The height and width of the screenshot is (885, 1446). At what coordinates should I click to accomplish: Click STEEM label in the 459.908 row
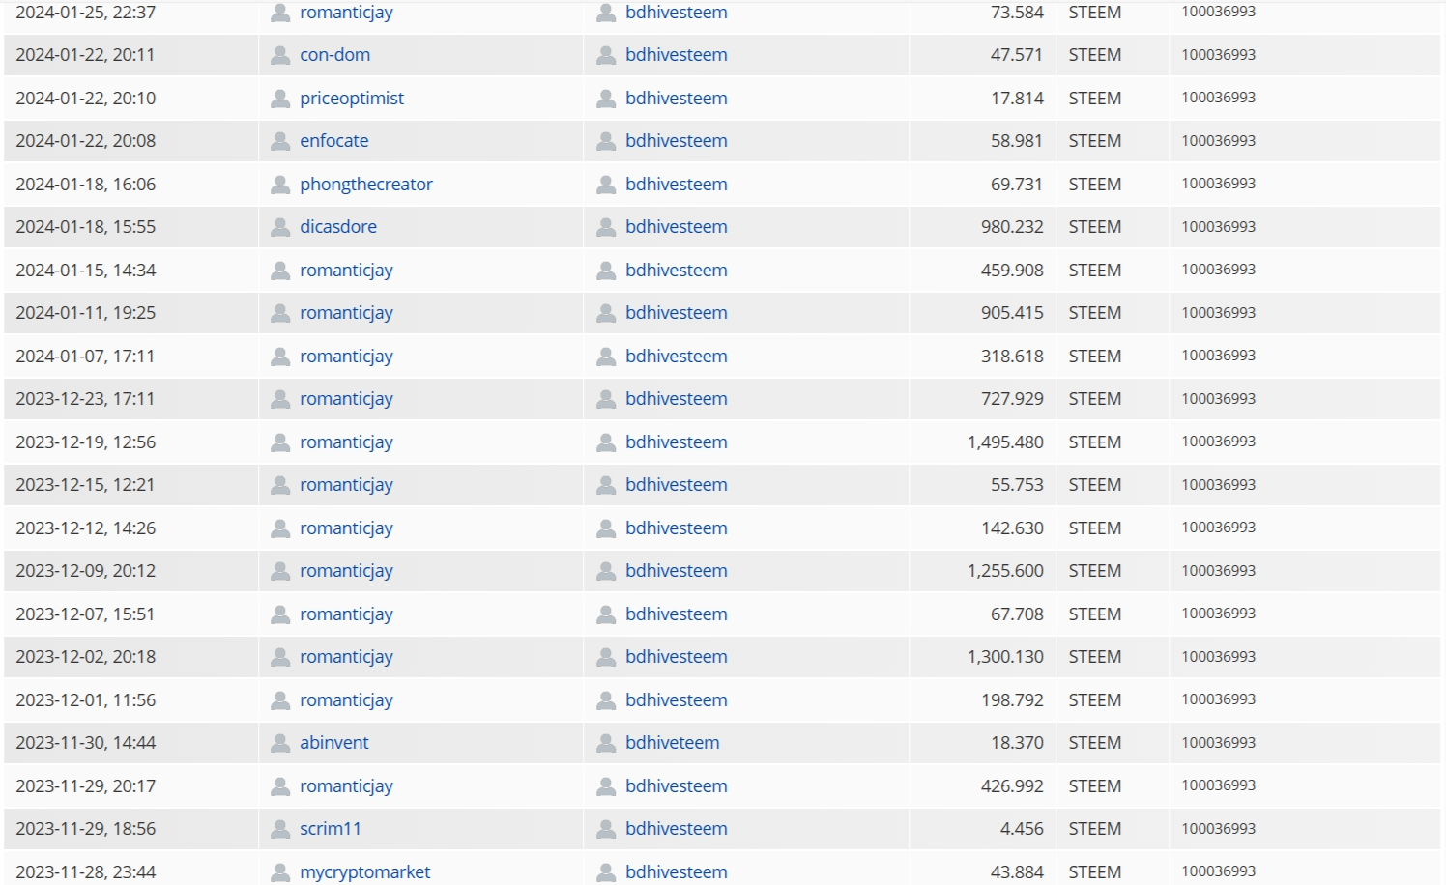click(1095, 271)
